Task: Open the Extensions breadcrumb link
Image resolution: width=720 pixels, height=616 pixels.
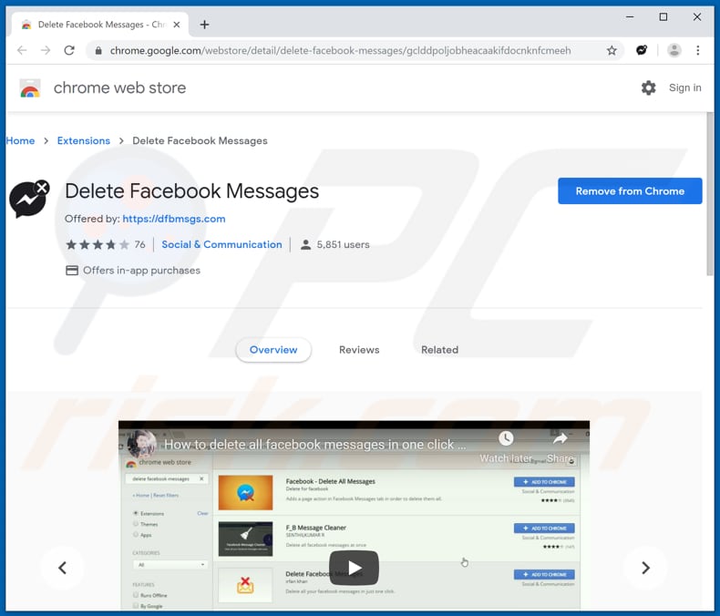Action: click(x=84, y=141)
